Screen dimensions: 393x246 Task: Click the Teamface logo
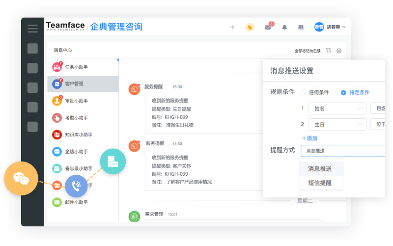(x=65, y=26)
